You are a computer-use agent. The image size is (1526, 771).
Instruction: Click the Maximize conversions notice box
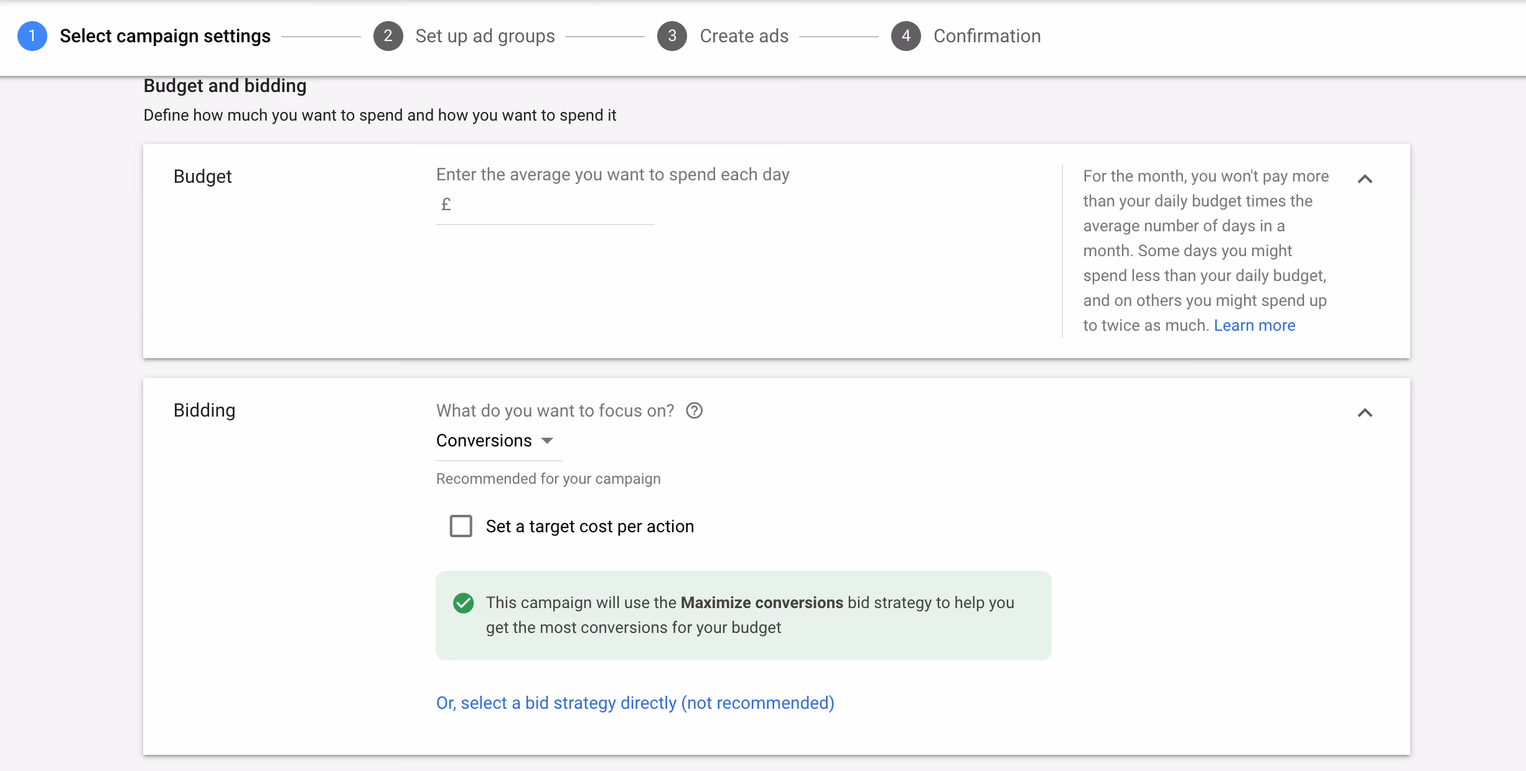[x=744, y=616]
